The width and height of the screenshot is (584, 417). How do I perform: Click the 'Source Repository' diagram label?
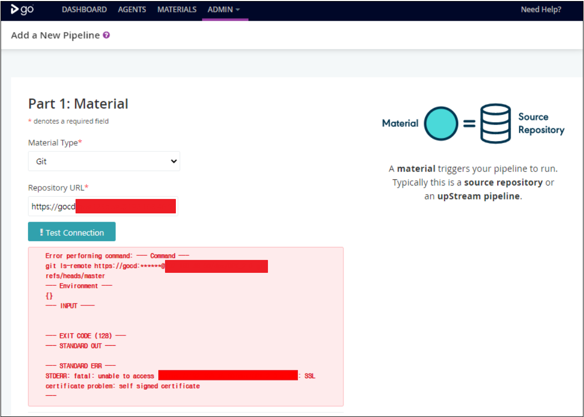point(541,123)
